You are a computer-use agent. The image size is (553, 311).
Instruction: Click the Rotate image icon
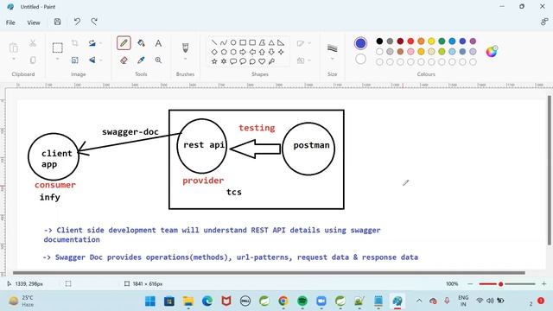click(x=92, y=43)
